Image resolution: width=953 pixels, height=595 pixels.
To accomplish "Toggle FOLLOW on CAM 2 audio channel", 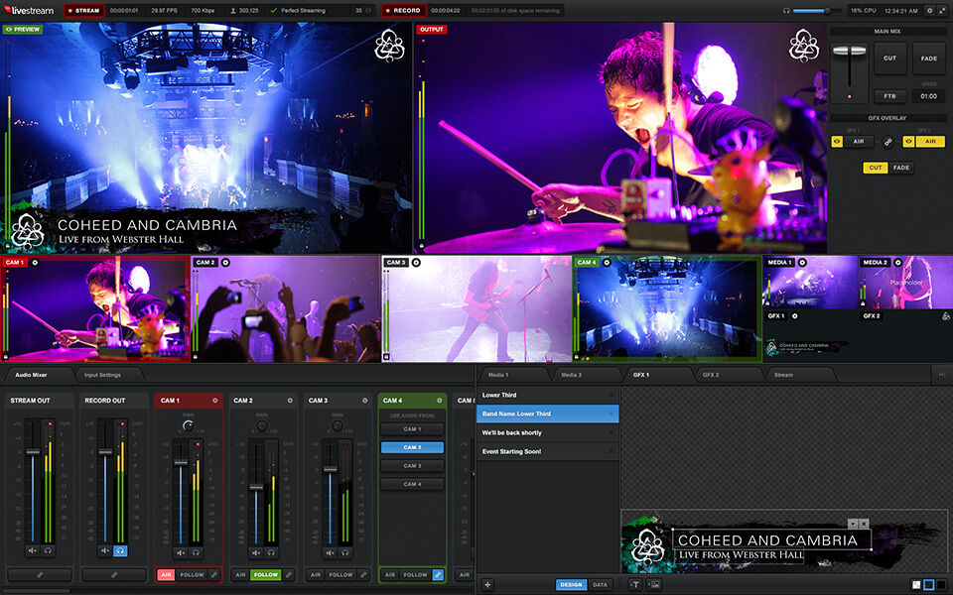I will pyautogui.click(x=266, y=574).
